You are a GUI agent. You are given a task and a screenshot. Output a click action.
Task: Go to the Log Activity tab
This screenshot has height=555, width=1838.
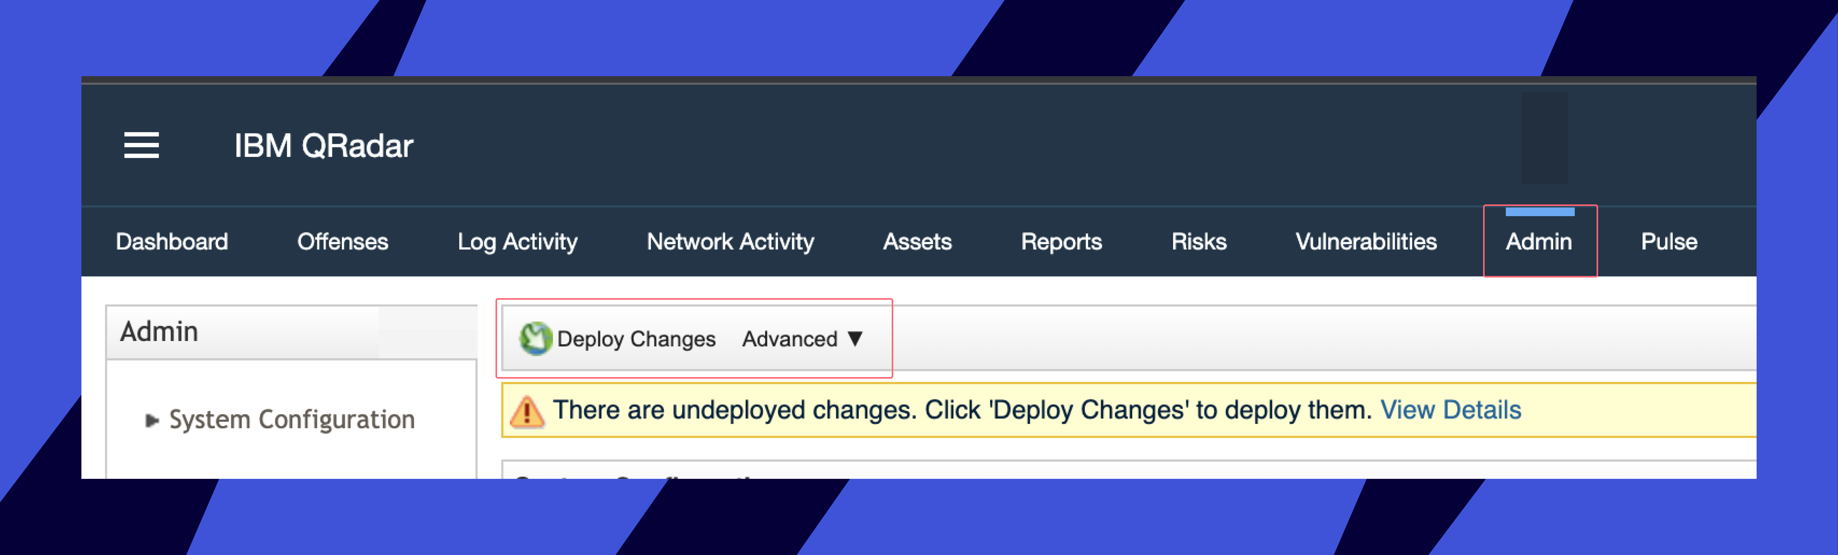[517, 242]
